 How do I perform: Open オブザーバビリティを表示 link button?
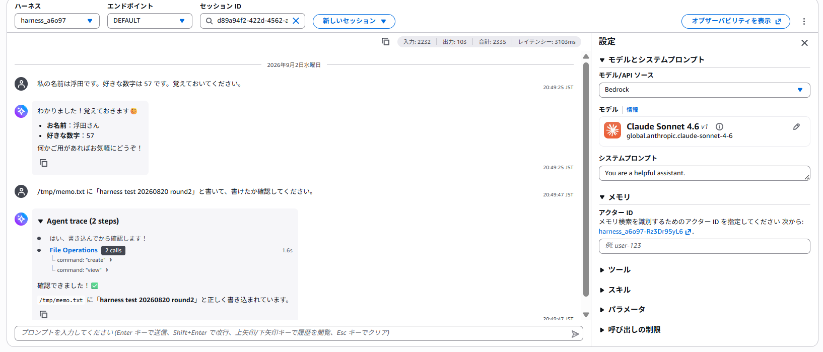tap(736, 21)
